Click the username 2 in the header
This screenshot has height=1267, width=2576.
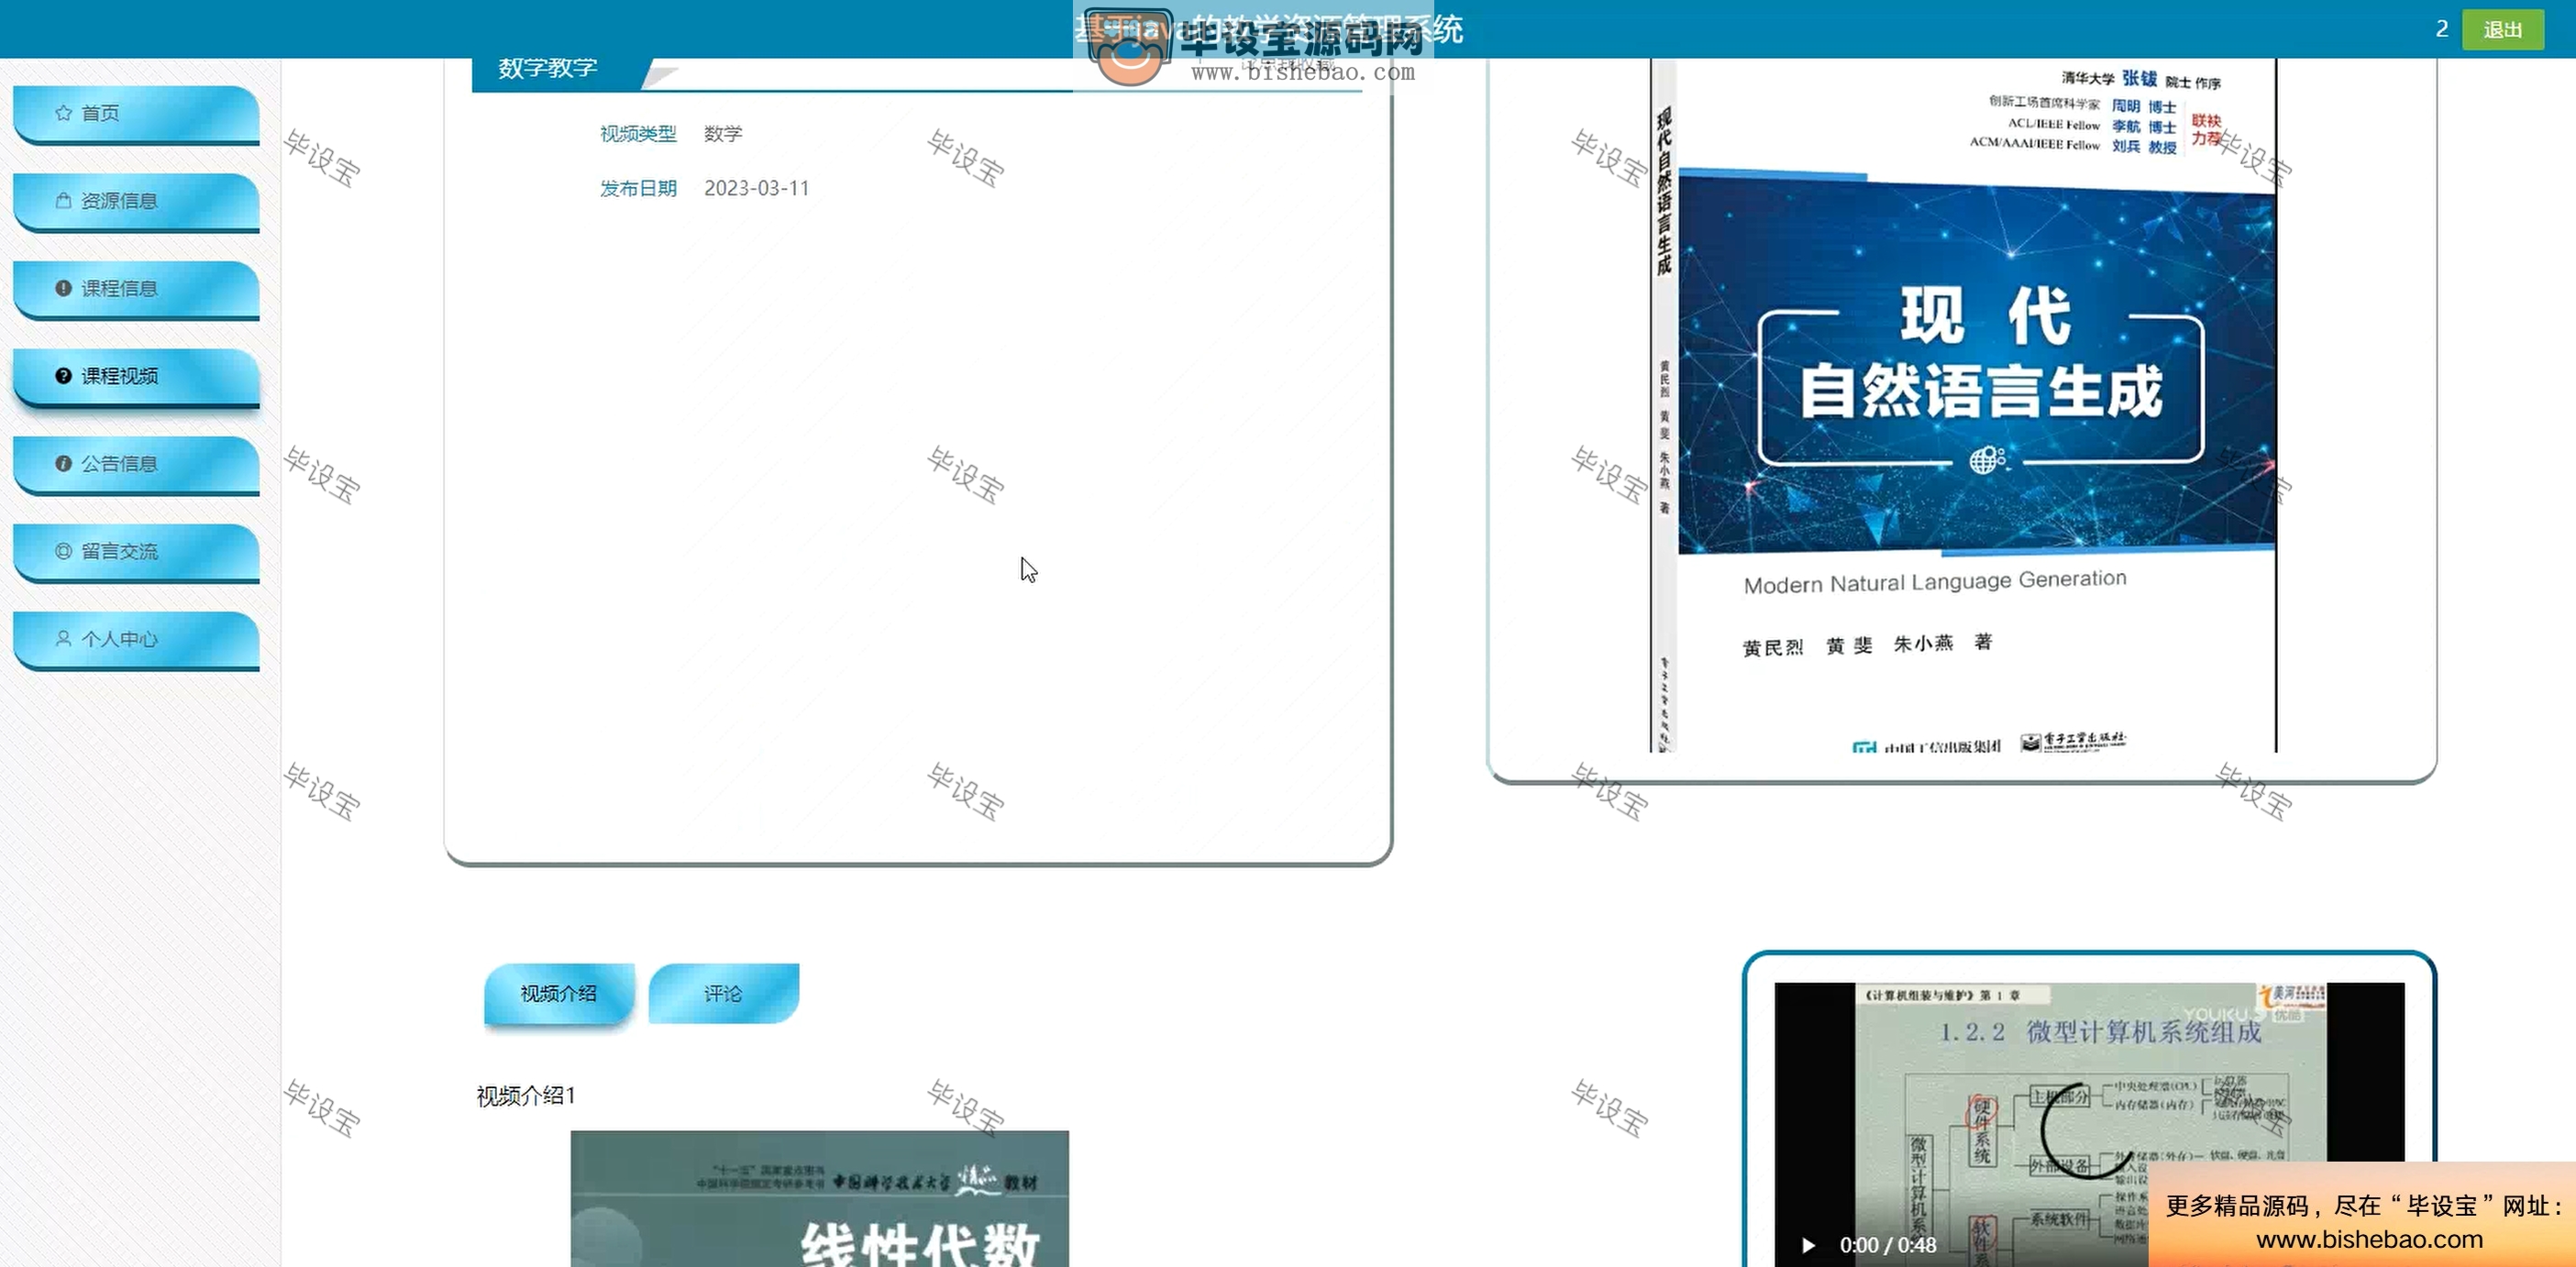click(x=2442, y=29)
